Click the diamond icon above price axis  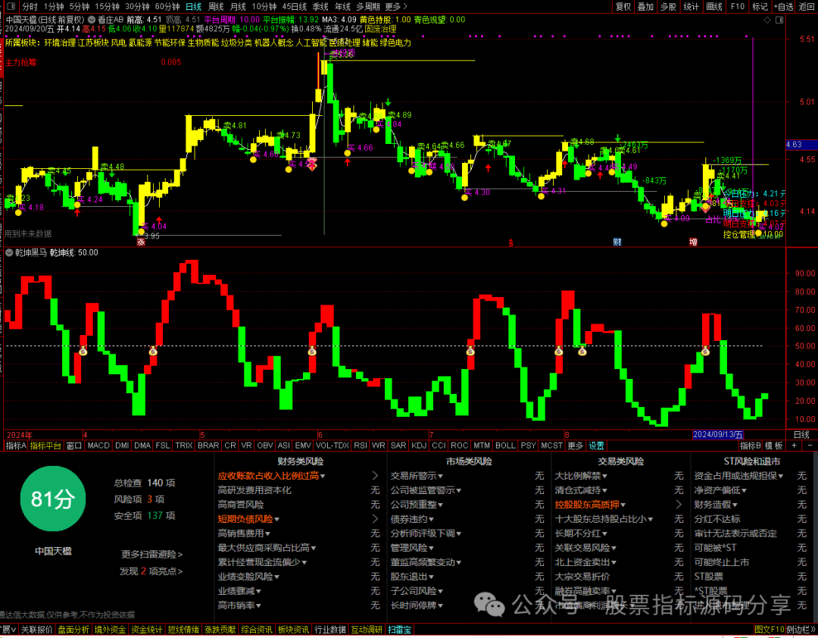coord(766,20)
